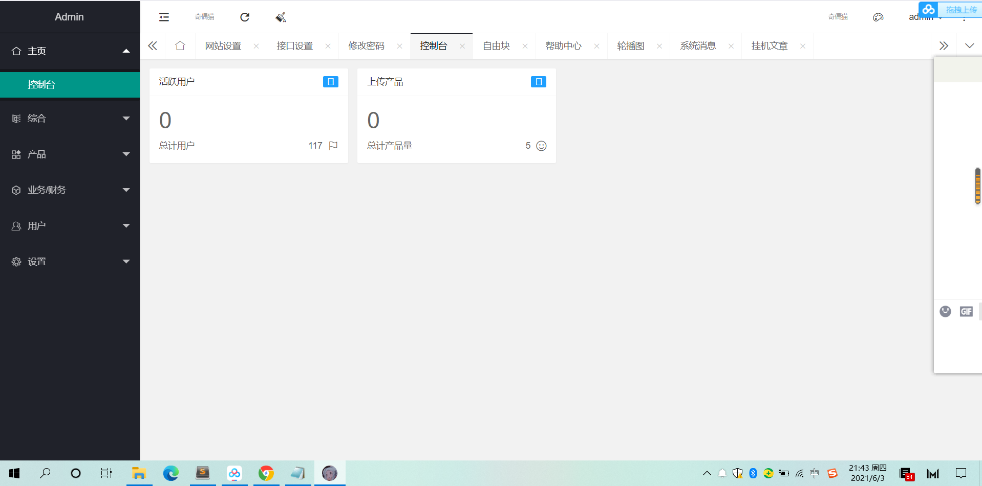Viewport: 982px width, 486px height.
Task: Switch to the 轮播图 tab
Action: (630, 45)
